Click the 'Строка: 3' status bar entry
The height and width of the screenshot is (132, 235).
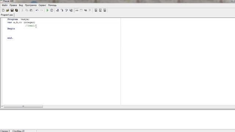5,131
